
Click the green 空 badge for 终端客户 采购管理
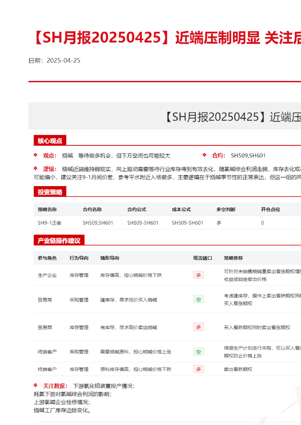click(198, 352)
